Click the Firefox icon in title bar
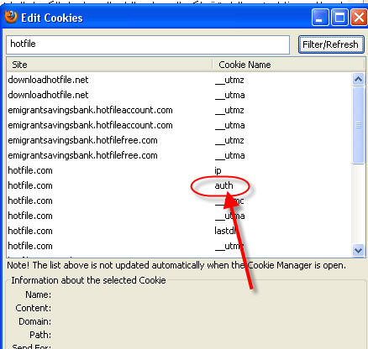 click(11, 17)
